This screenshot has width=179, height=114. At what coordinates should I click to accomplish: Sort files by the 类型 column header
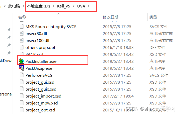point(153,17)
